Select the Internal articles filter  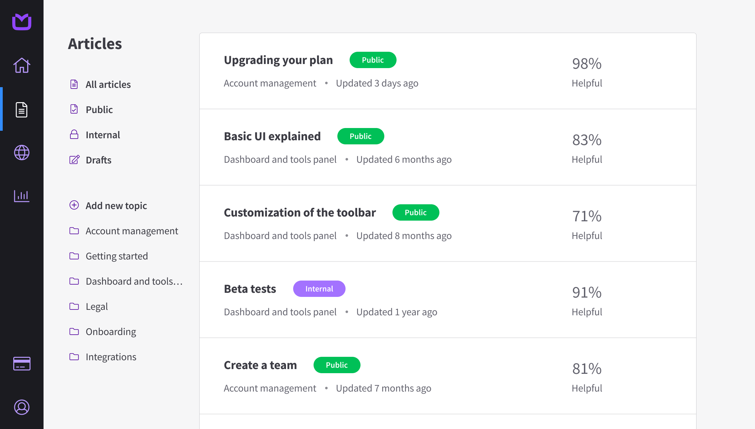(x=103, y=135)
